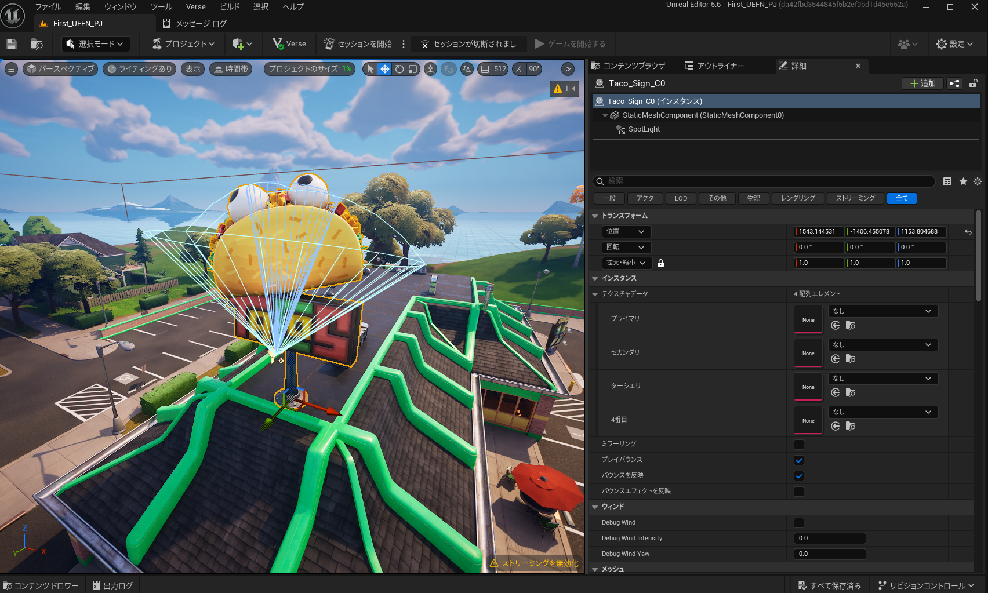This screenshot has width=988, height=593.
Task: Click the details panel search field
Action: [764, 181]
